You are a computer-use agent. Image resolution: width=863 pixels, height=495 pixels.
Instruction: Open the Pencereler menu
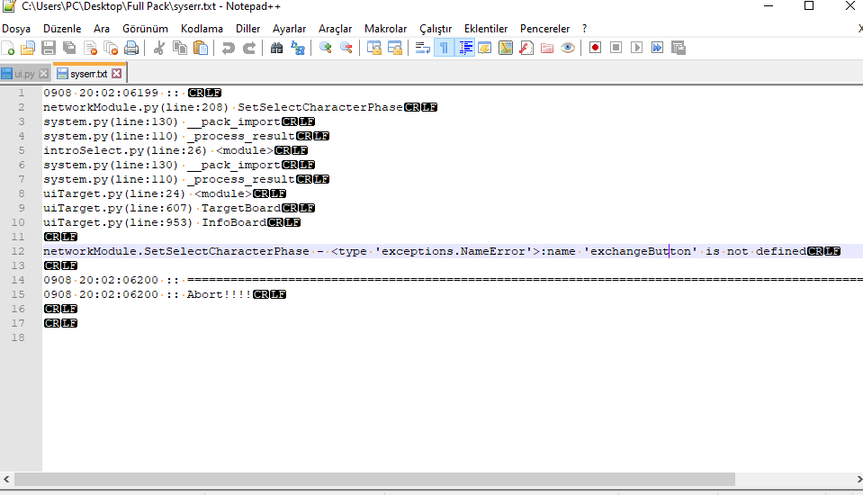544,29
